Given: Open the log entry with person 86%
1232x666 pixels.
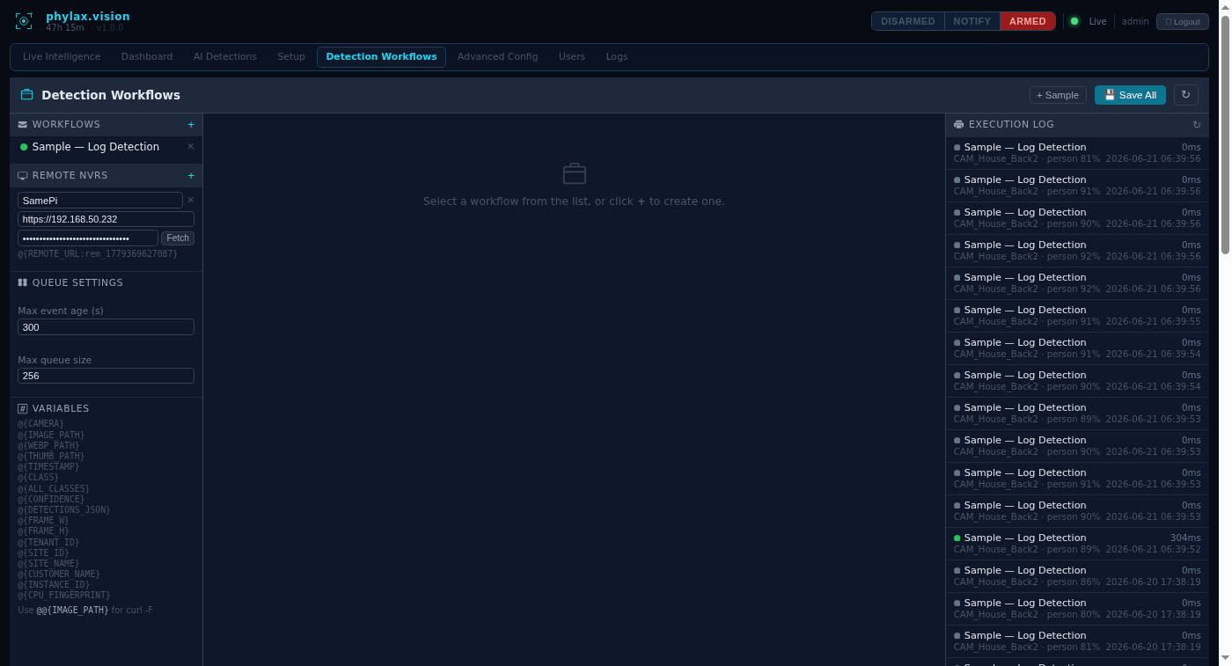Looking at the screenshot, I should (x=1077, y=576).
